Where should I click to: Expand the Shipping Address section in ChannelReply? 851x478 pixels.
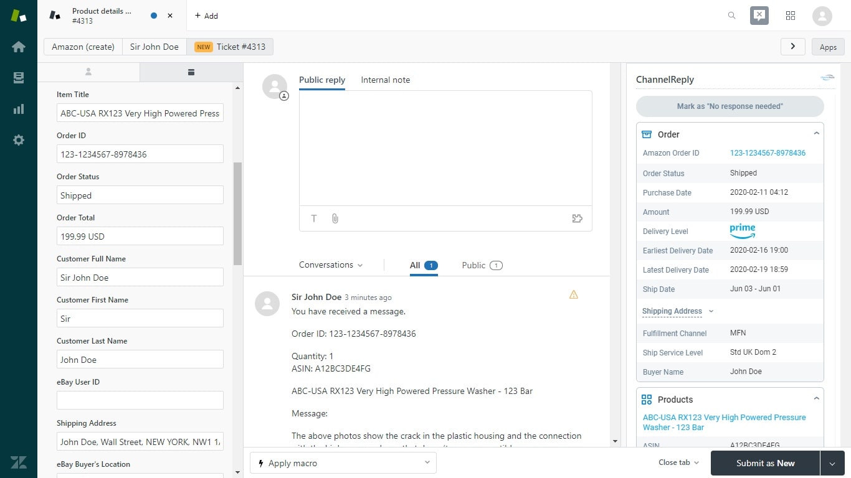coord(677,311)
